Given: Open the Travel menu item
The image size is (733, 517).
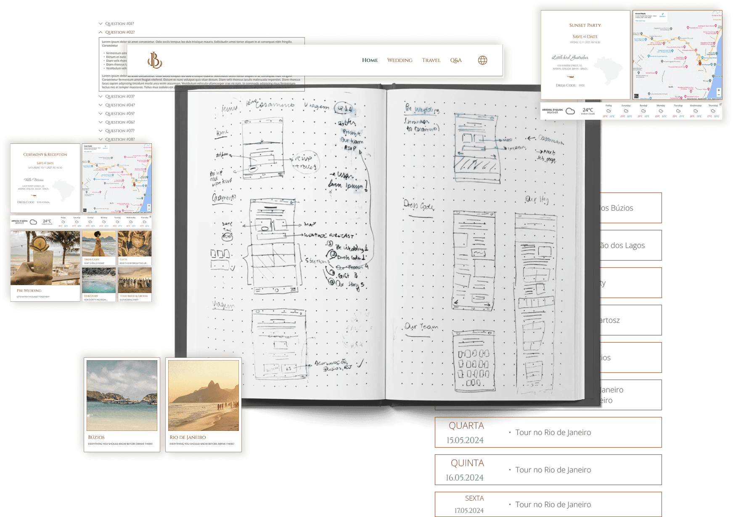Looking at the screenshot, I should click(x=431, y=60).
